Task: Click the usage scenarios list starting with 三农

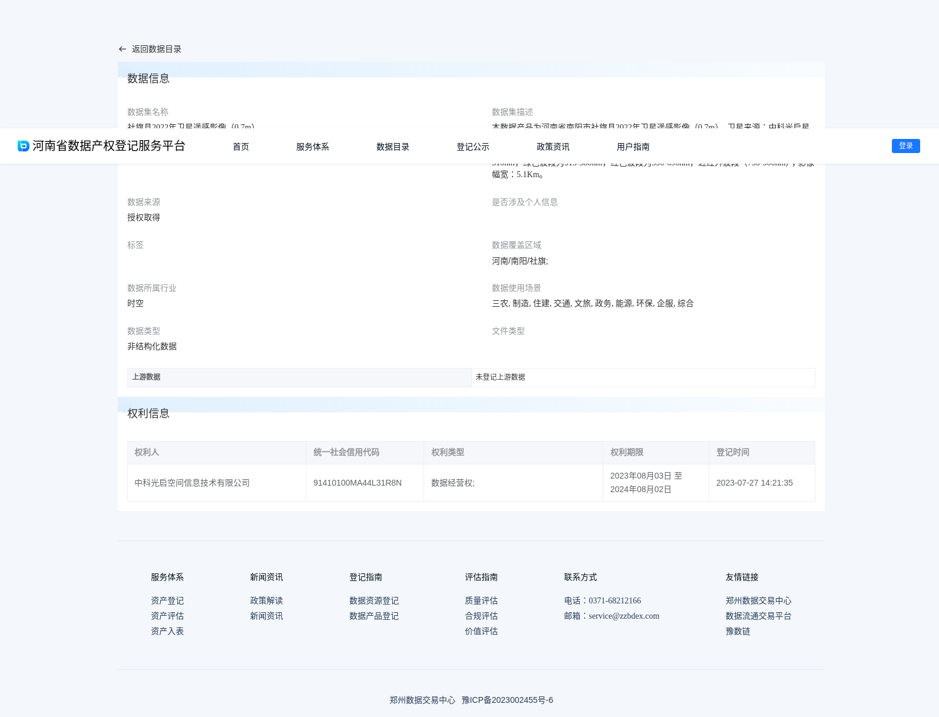Action: click(593, 303)
